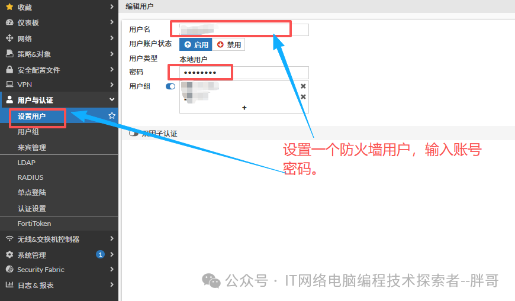Viewport: 515px width, 301px height.
Task: Collapse the 用户与认证 section chevron
Action: click(112, 99)
